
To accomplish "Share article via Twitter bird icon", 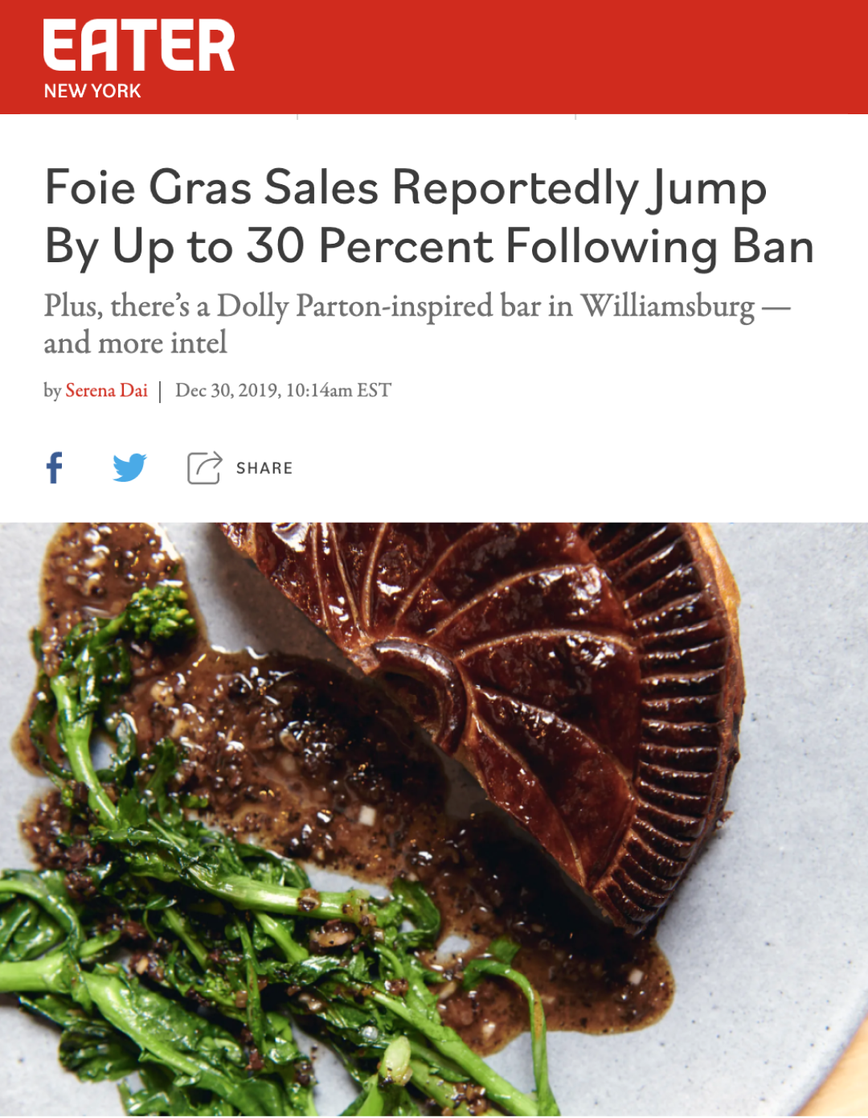I will coord(129,467).
